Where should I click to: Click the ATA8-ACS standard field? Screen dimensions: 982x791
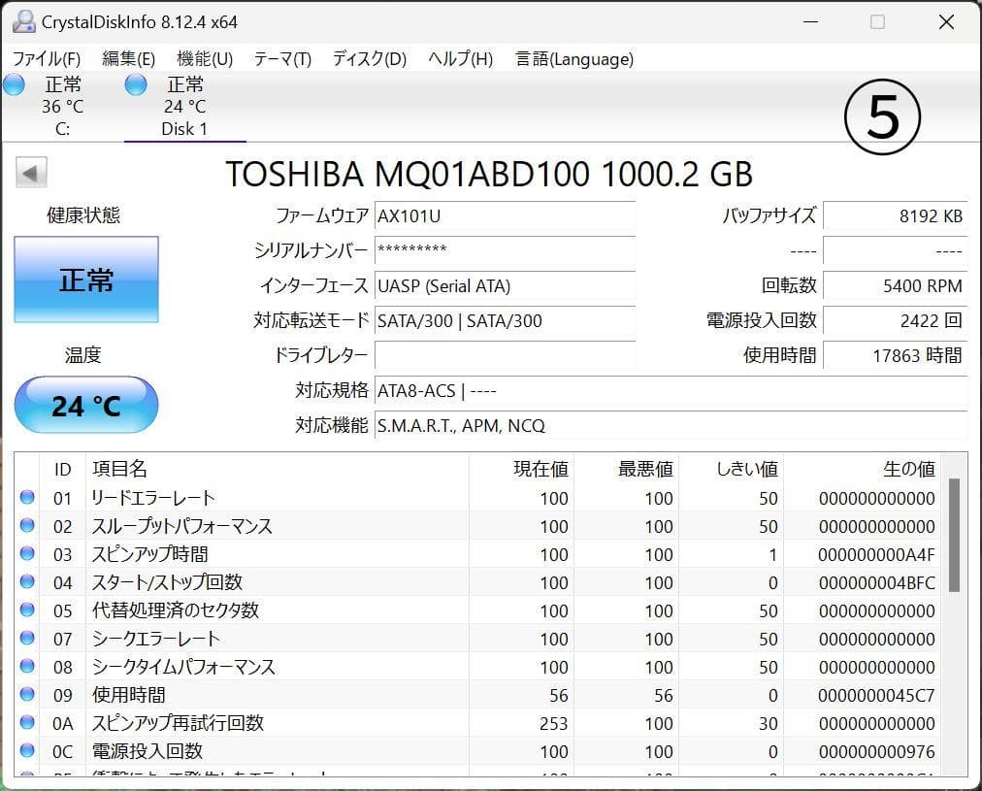pos(671,391)
